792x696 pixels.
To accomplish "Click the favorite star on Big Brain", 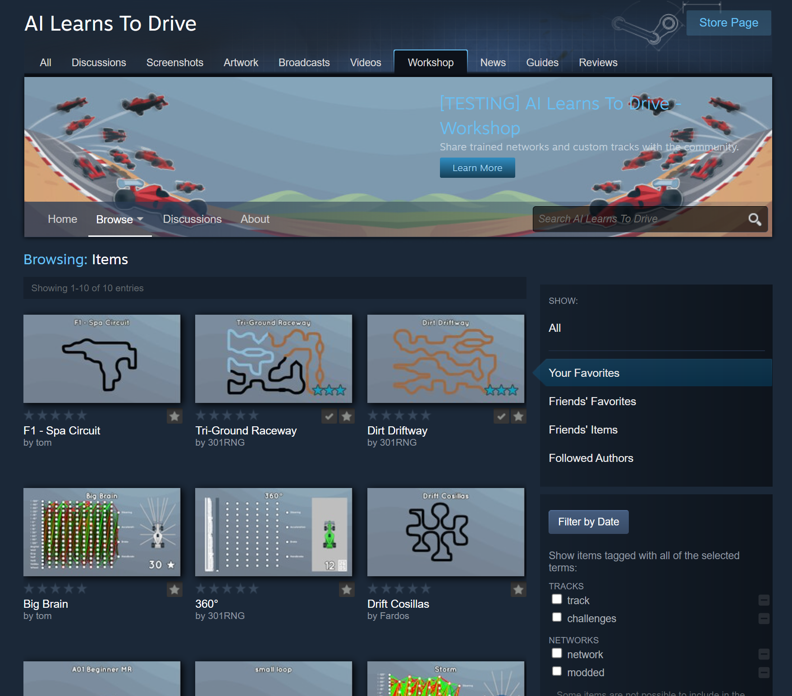I will coord(174,590).
